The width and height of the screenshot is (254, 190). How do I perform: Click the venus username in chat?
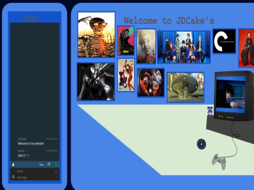pyautogui.click(x=21, y=151)
